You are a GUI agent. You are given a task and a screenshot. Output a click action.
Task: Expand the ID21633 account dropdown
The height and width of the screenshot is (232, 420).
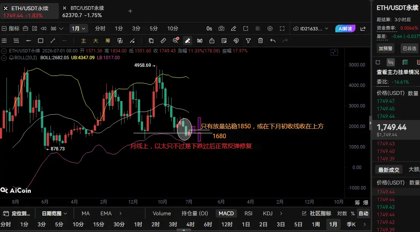click(x=311, y=28)
